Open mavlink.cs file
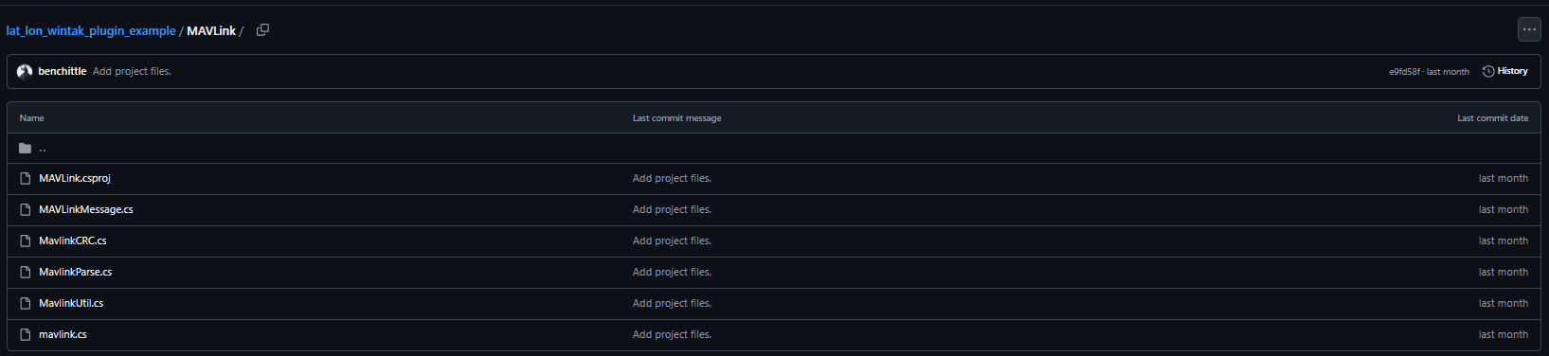This screenshot has width=1549, height=356. point(63,334)
